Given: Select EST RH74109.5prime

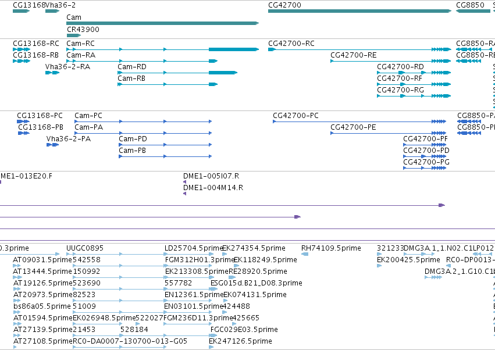Looking at the screenshot, I should point(305,254).
